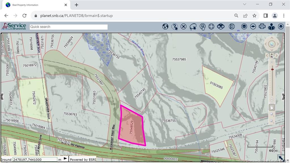Close the Real Property Information tab
290x163 pixels.
66,5
